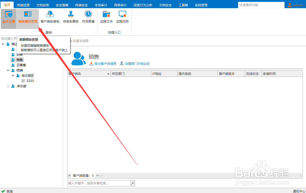Open the 安全策略 tab
This screenshot has height=193, width=306.
62,5
